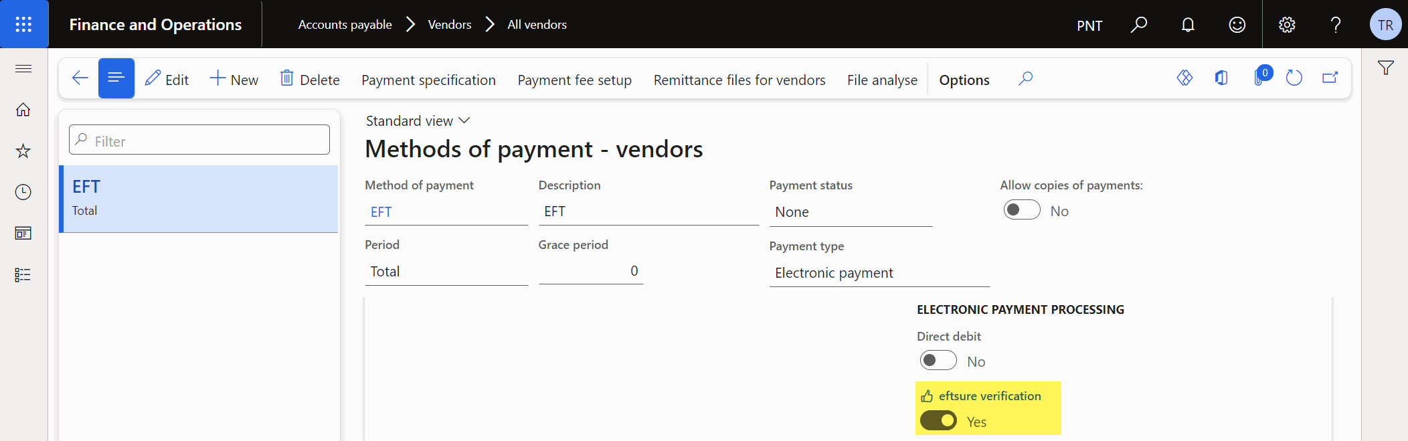Screen dimensions: 1408x441
Task: Click the Finance and Operations title
Action: (155, 25)
